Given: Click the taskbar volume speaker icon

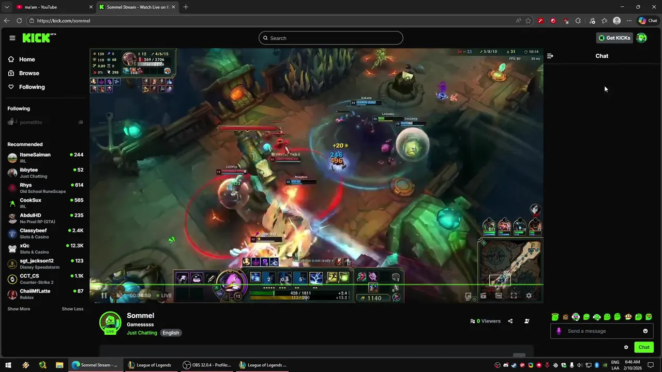Looking at the screenshot, I should (580, 365).
